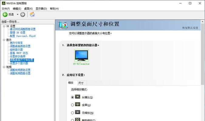205x121 pixels.
Task: Click the 后退 text label
Action: pos(11,15)
